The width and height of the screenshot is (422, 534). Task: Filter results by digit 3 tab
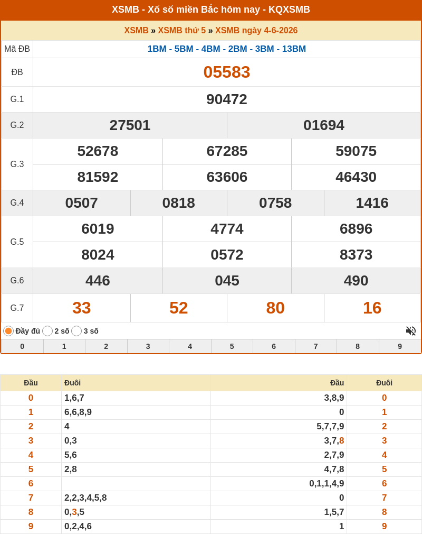tap(148, 346)
